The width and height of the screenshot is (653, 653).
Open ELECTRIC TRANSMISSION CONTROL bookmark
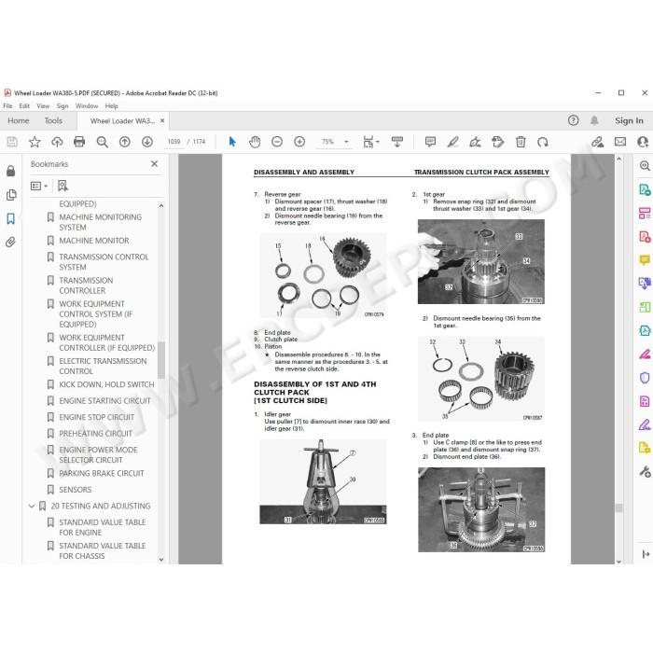[103, 366]
